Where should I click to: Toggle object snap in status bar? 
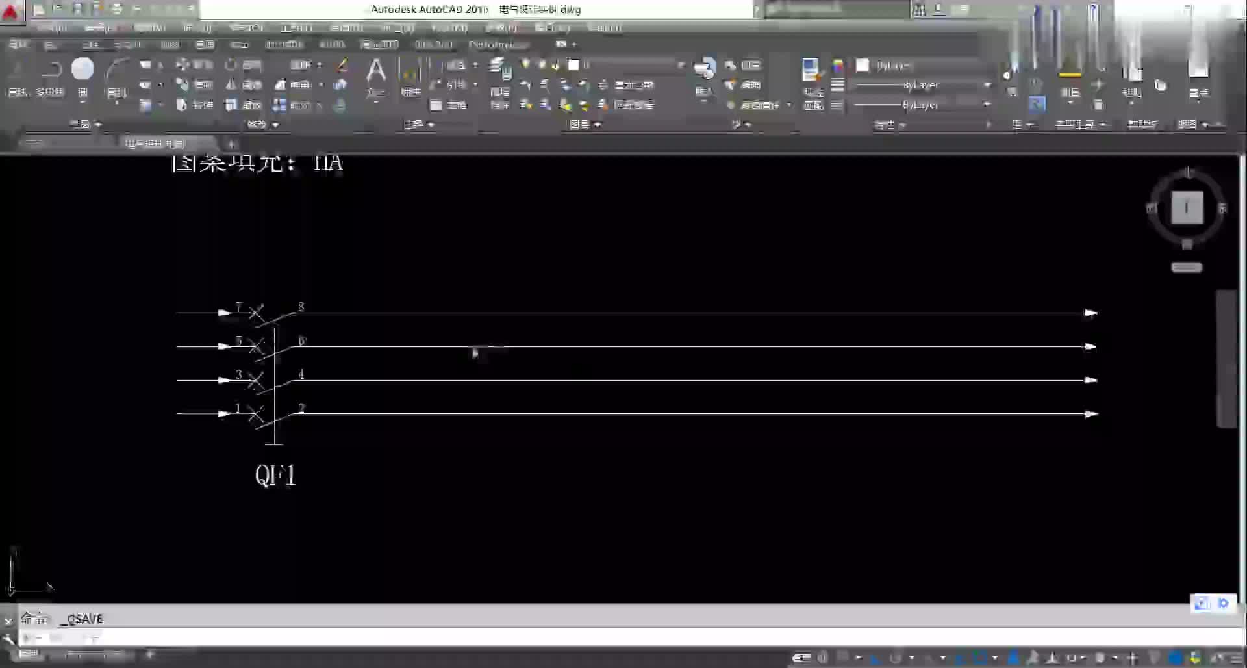(x=981, y=658)
